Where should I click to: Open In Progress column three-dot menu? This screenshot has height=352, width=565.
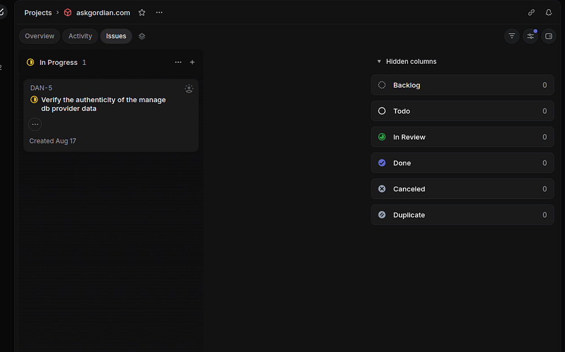coord(178,62)
